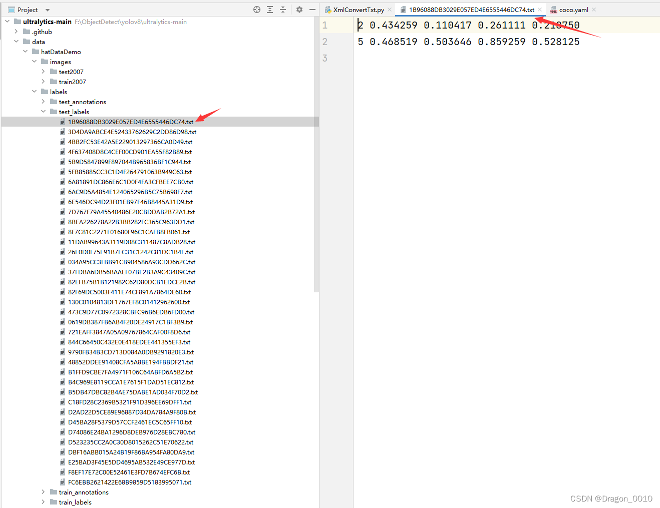This screenshot has width=660, height=508.
Task: Collapse the ultralytics-main root folder
Action: 8,22
